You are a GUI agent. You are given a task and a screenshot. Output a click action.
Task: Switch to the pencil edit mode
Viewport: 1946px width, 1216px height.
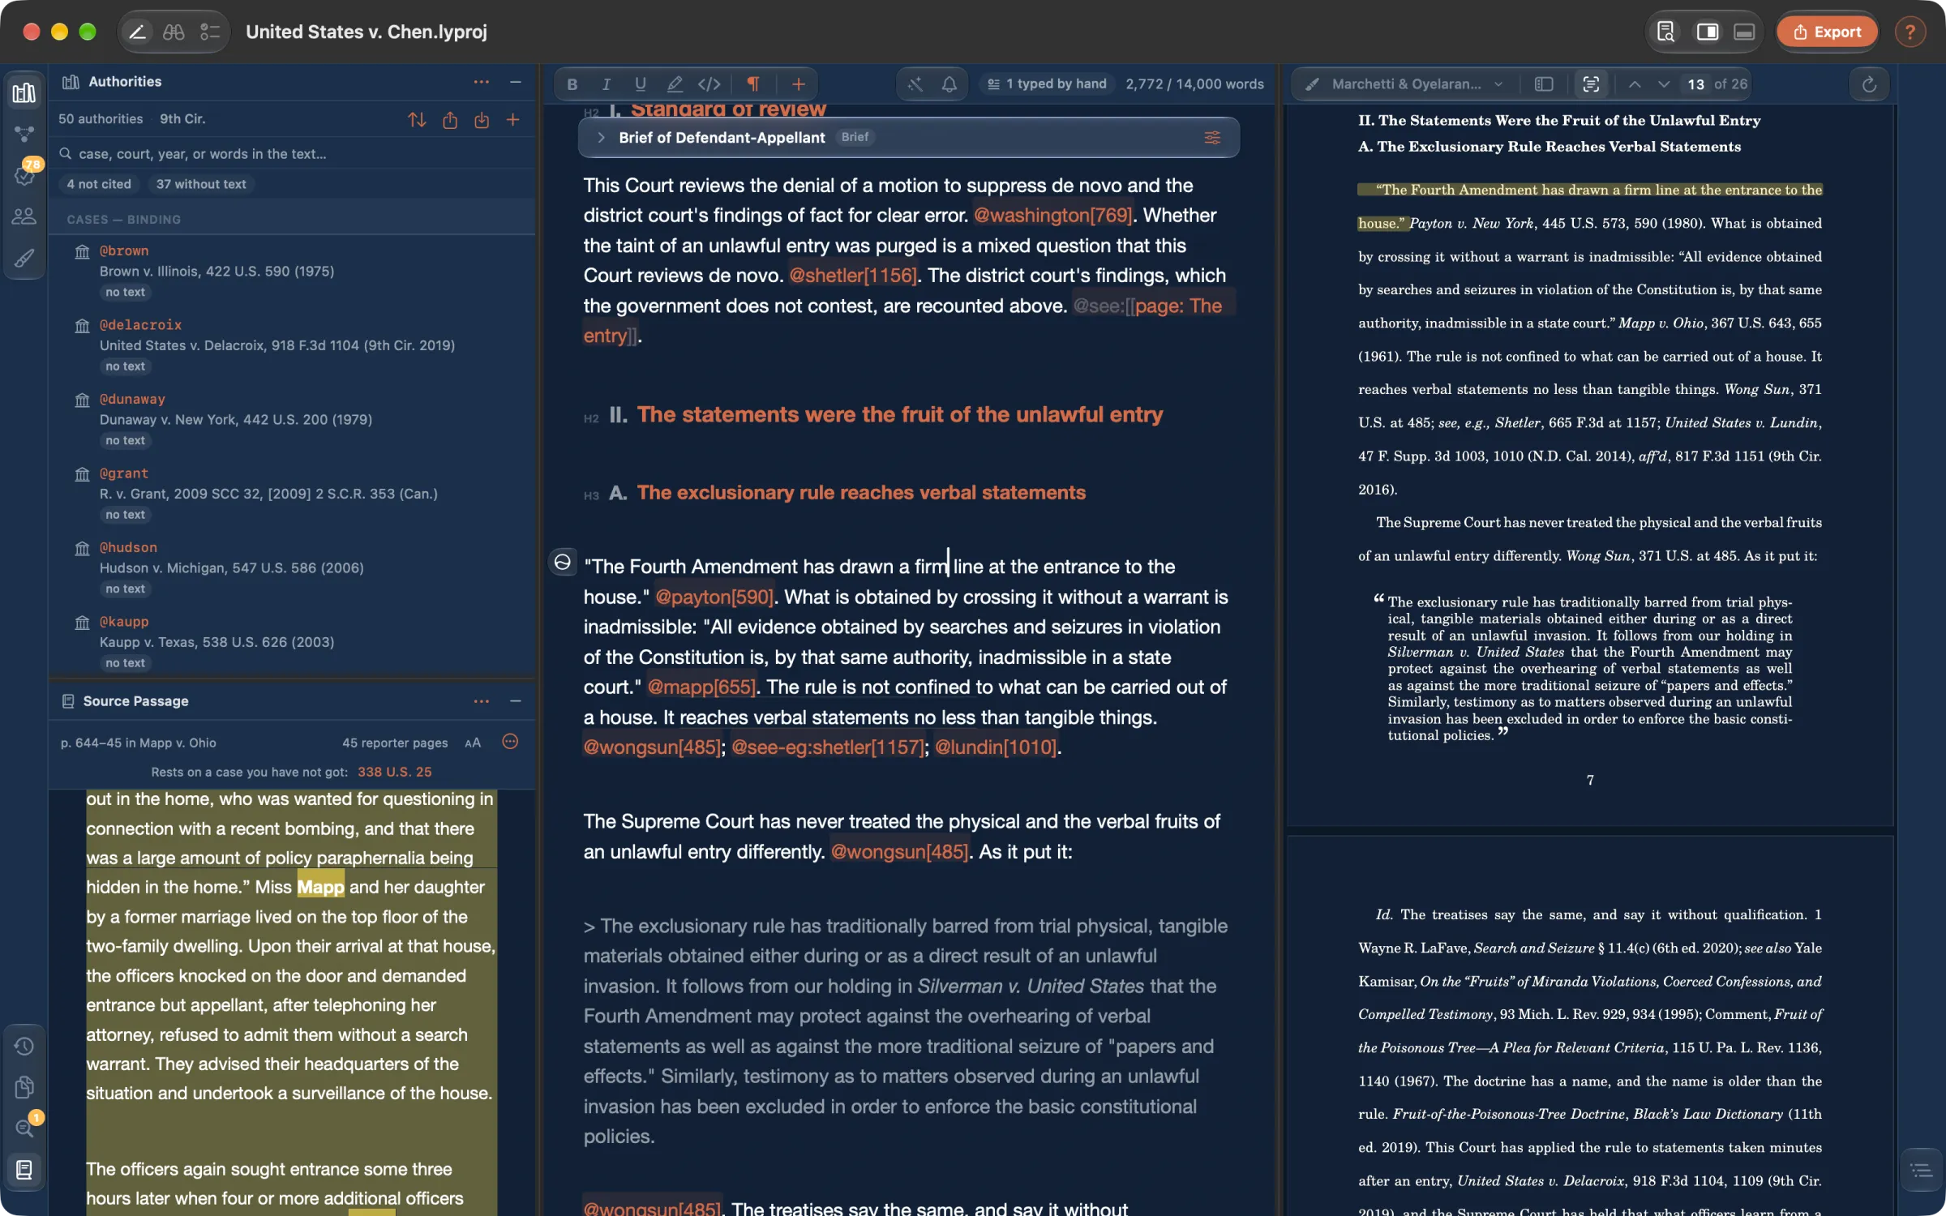[138, 32]
